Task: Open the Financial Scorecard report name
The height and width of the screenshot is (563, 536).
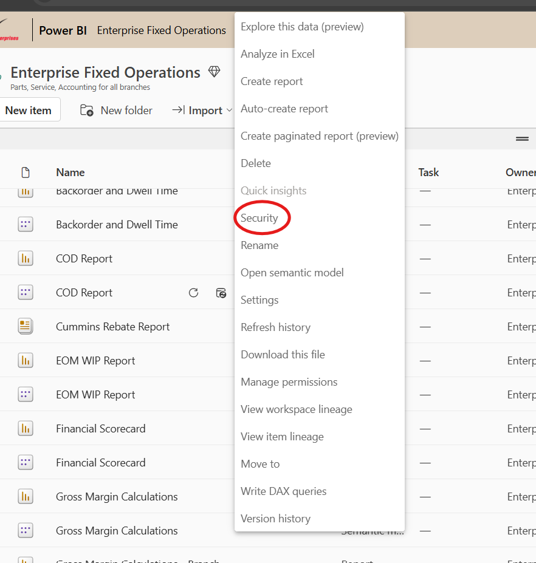Action: tap(101, 429)
